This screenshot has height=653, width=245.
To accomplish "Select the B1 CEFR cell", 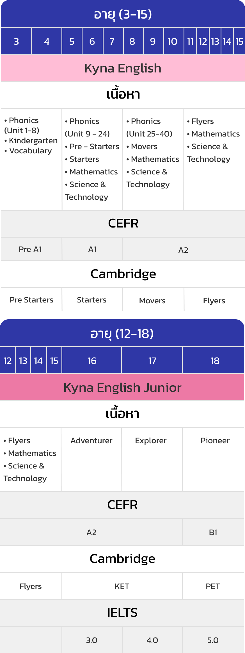I will (213, 532).
